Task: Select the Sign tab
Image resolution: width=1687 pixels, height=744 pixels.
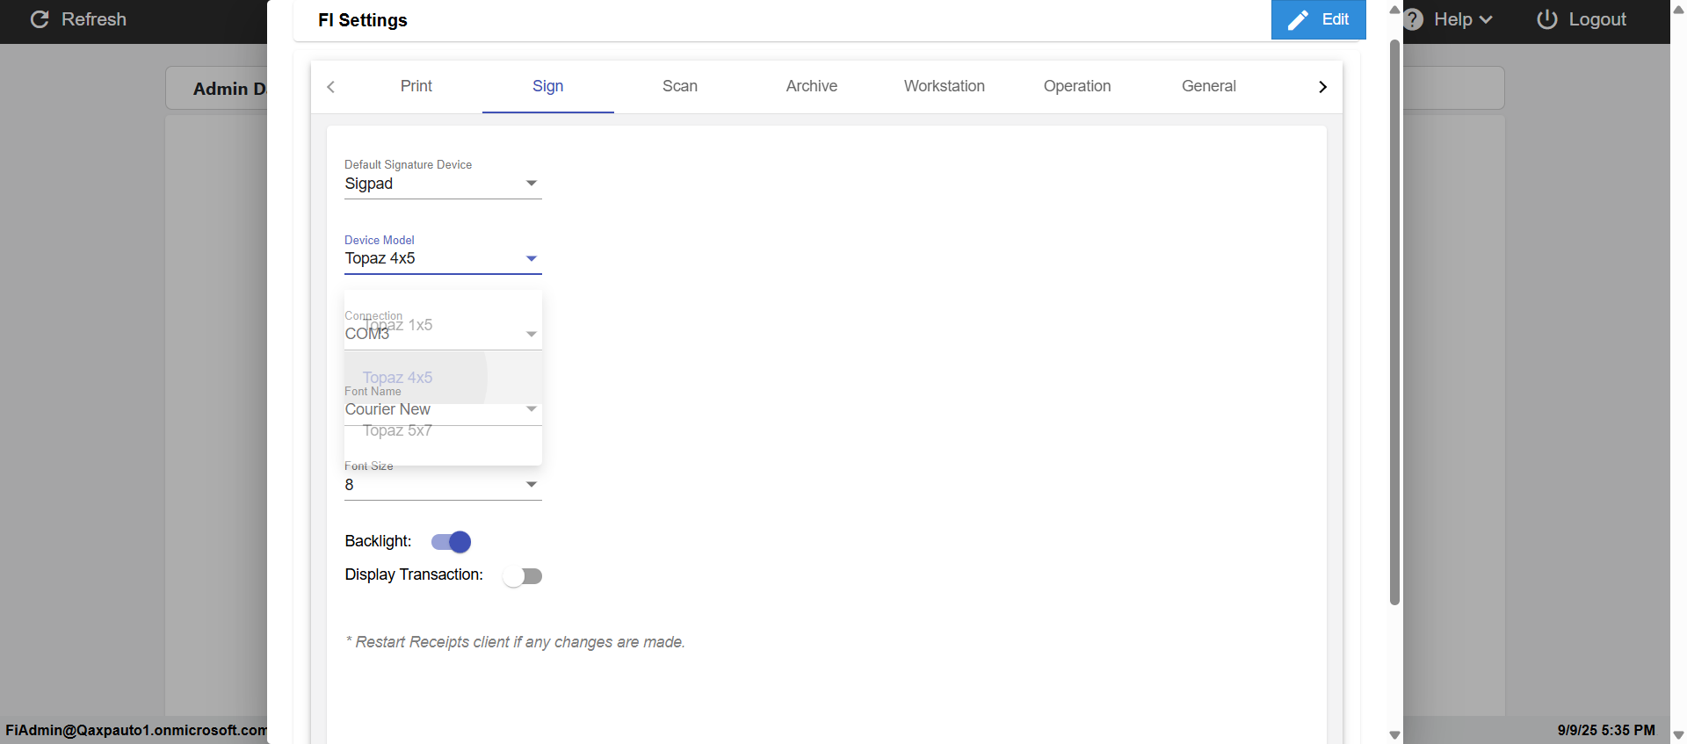Action: point(548,86)
